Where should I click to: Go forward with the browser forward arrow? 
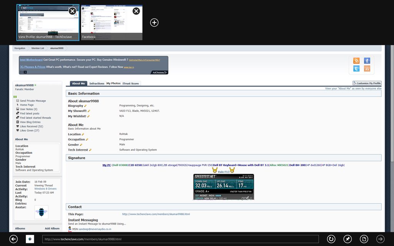pos(381,239)
